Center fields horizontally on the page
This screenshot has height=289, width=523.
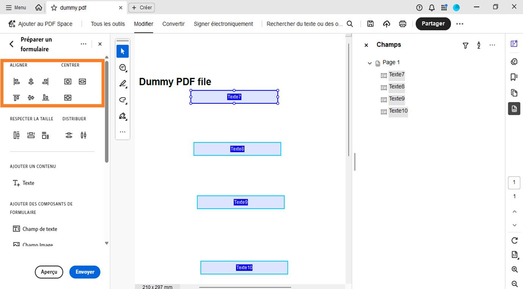point(68,81)
